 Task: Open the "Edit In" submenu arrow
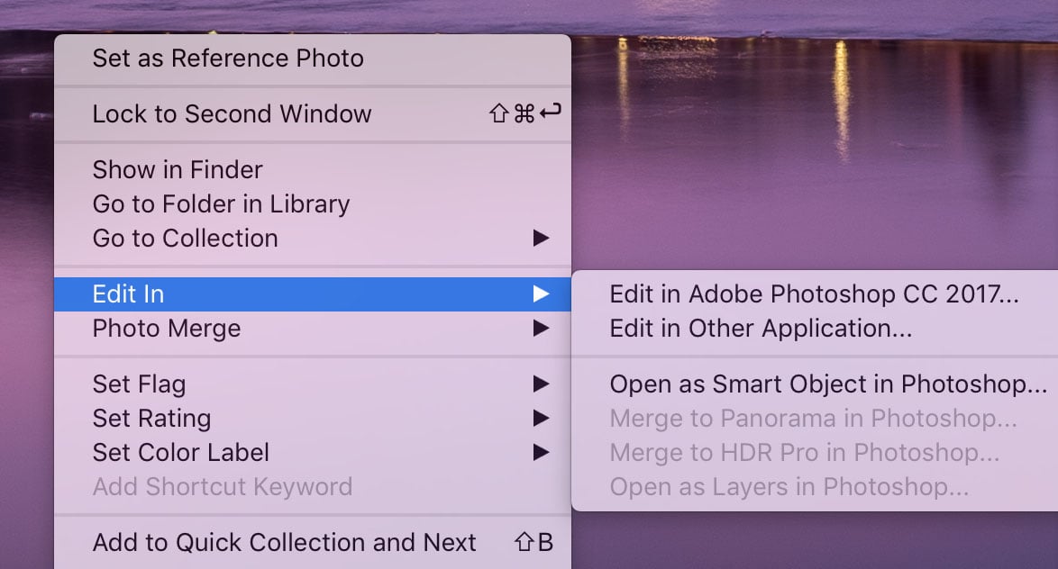[x=541, y=294]
